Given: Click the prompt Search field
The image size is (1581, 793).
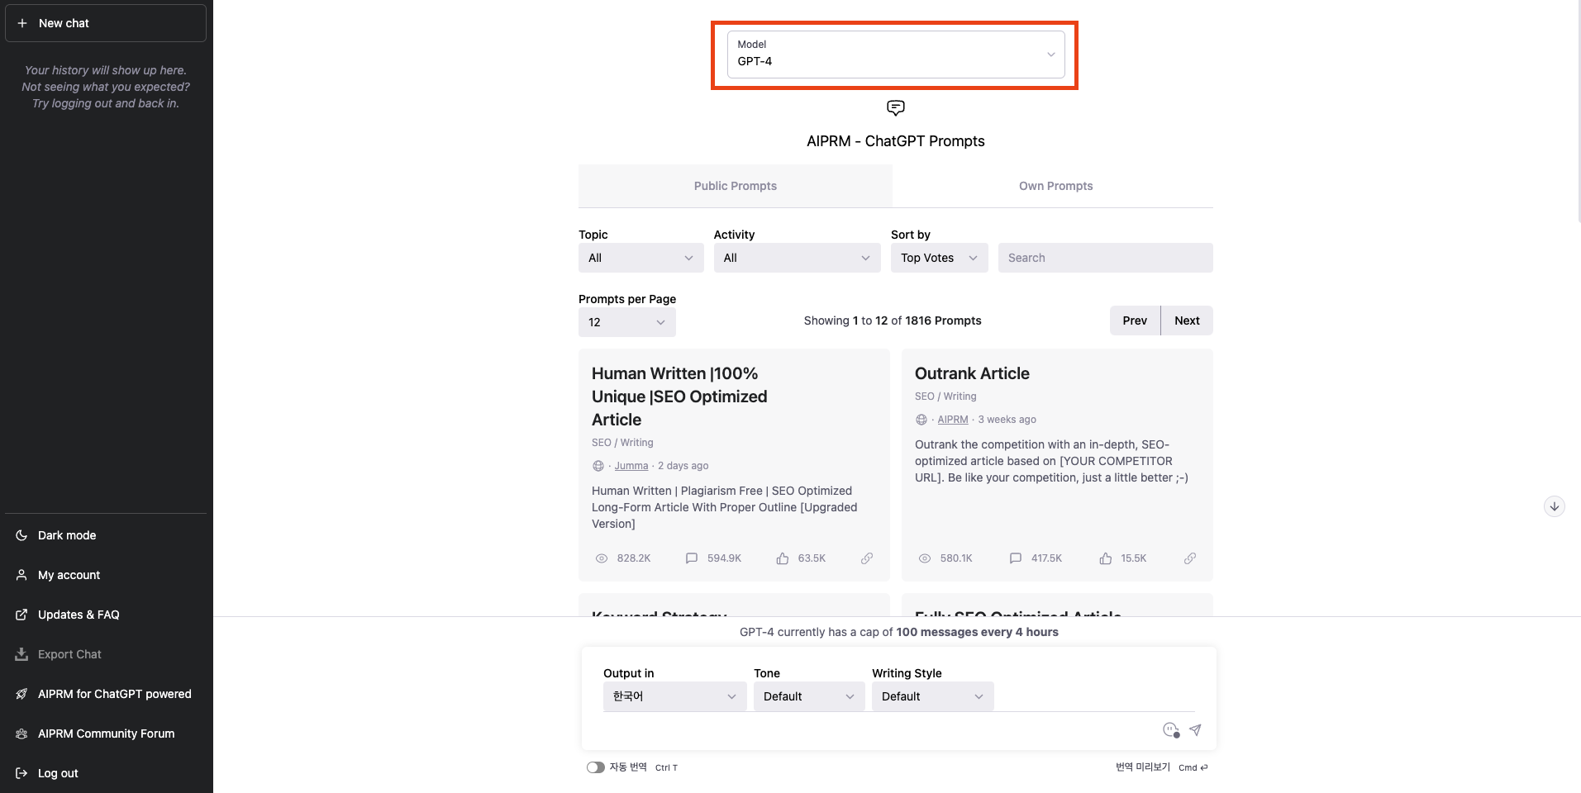Looking at the screenshot, I should coord(1105,258).
